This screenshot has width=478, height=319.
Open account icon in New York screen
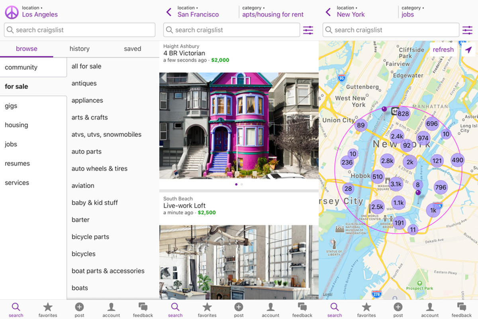(x=430, y=309)
